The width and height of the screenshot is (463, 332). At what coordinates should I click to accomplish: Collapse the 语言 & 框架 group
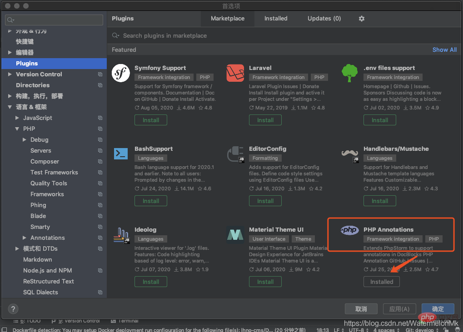pos(10,107)
